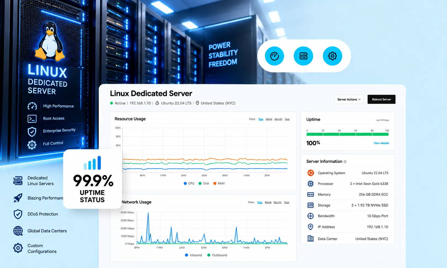Click the Dedicated Linux Servers icon
Viewport: 447px width, 268px height.
[18, 181]
